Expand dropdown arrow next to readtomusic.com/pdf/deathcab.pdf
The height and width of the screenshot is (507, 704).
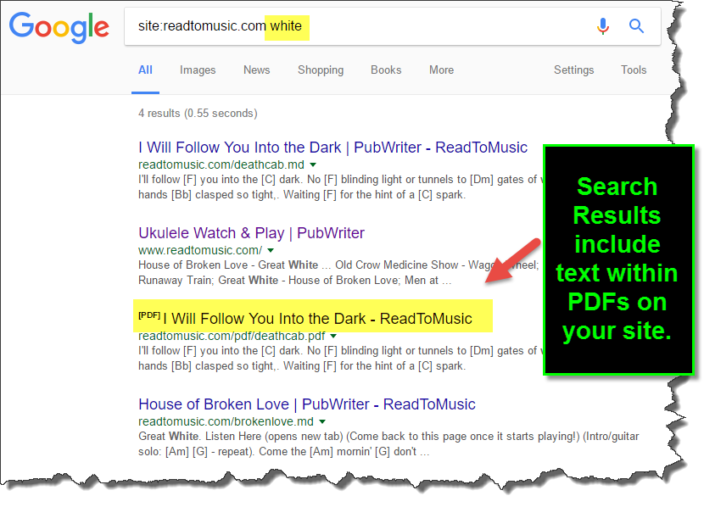333,336
